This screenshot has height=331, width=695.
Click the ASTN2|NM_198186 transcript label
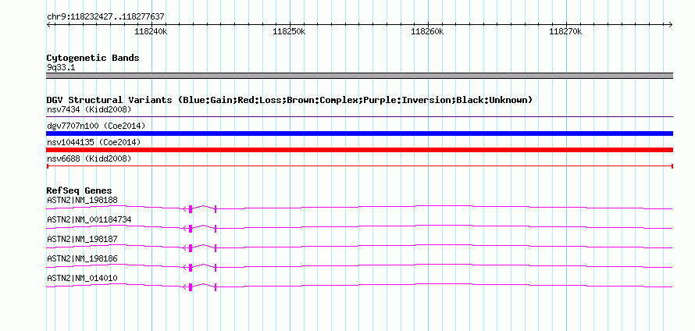point(83,258)
